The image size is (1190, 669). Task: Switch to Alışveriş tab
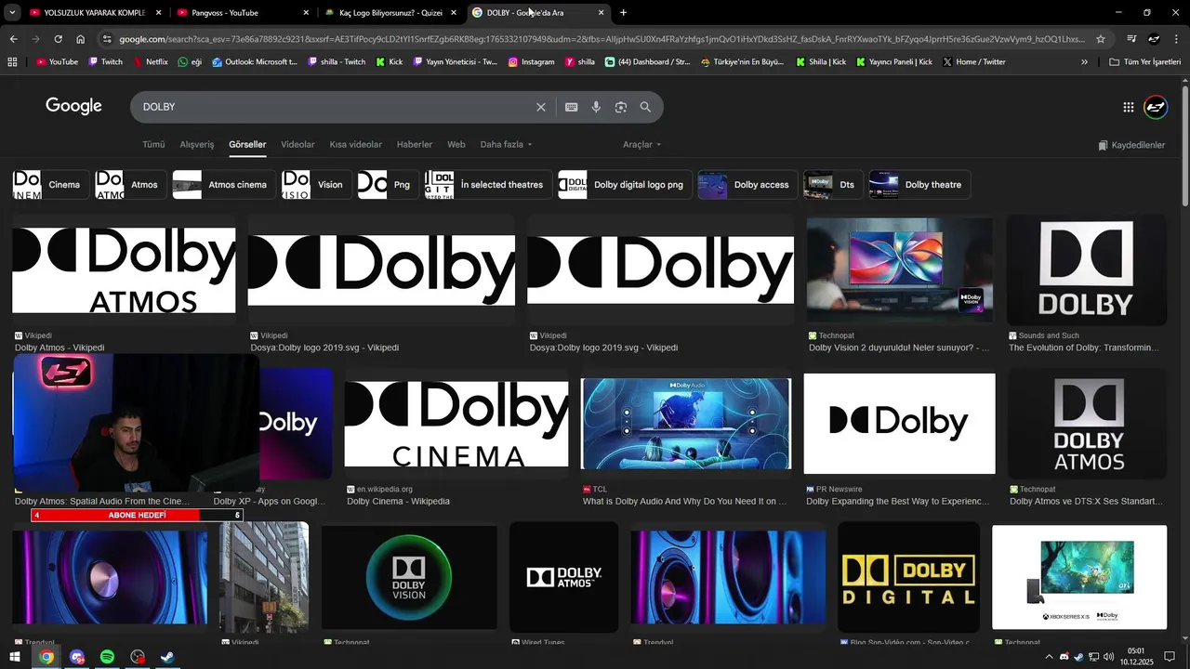tap(196, 144)
